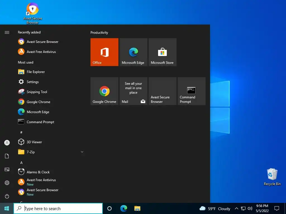Select Avast Secure Browser desktop shortcut
Screen dimensions: 286x214
pyautogui.click(x=32, y=13)
